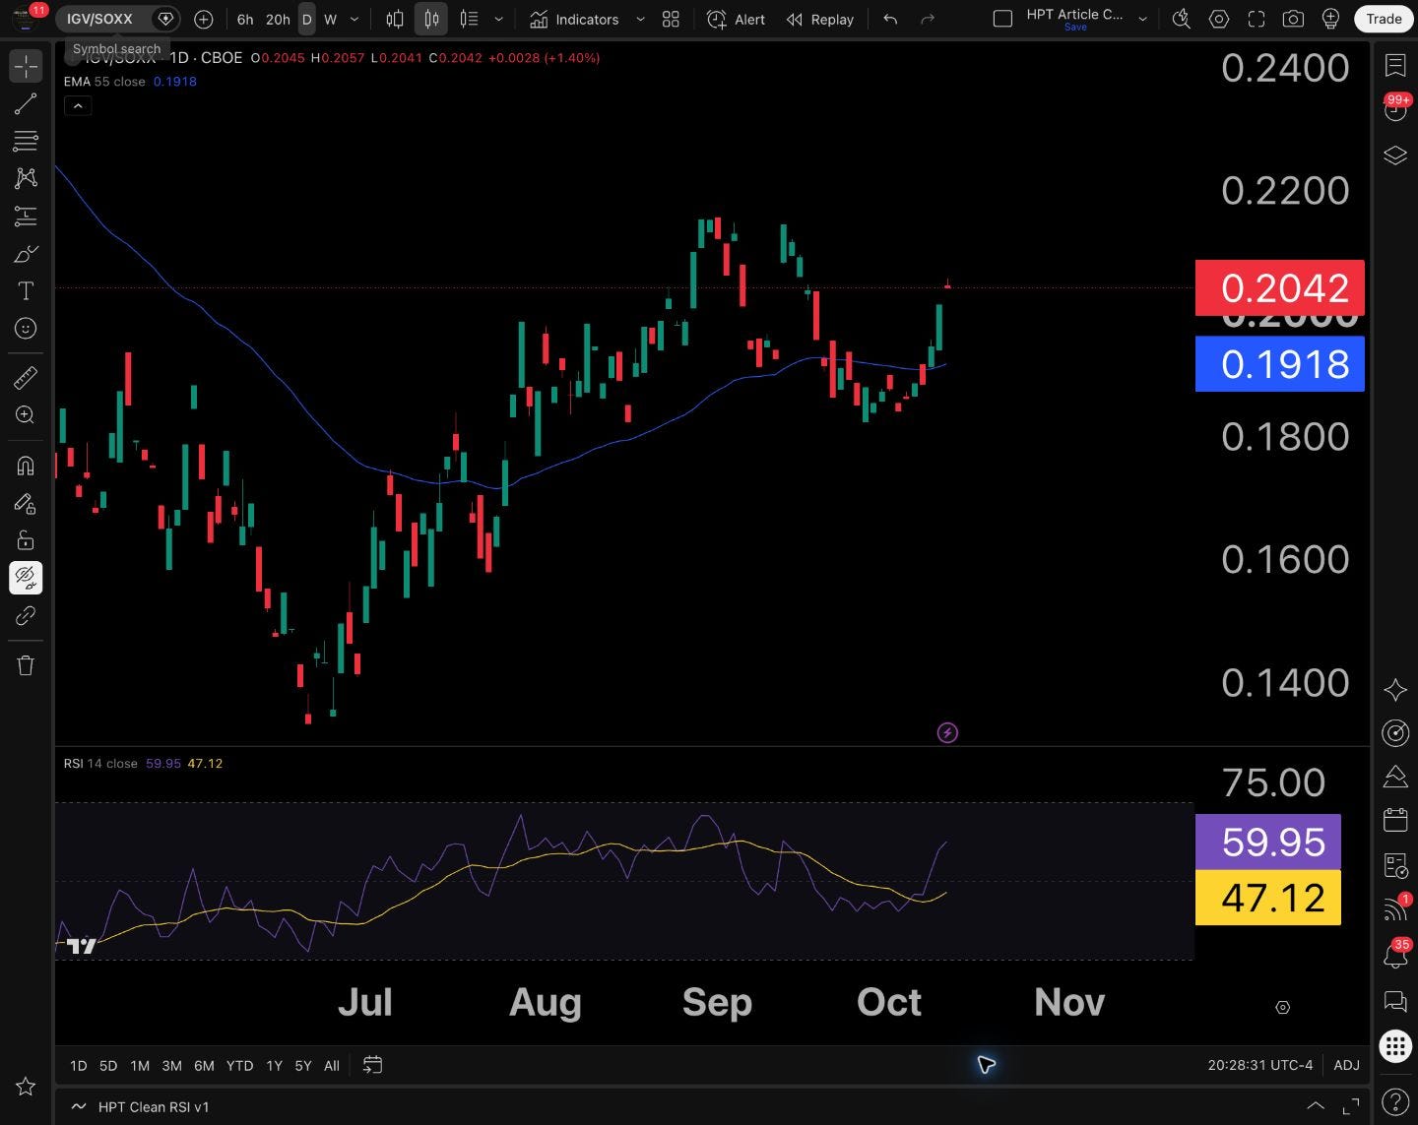Activate the zoom in tool

(x=26, y=414)
